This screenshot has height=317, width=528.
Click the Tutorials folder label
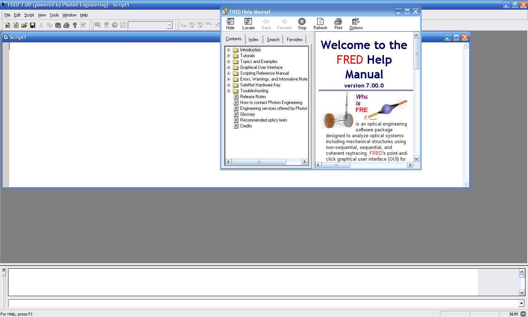(247, 56)
